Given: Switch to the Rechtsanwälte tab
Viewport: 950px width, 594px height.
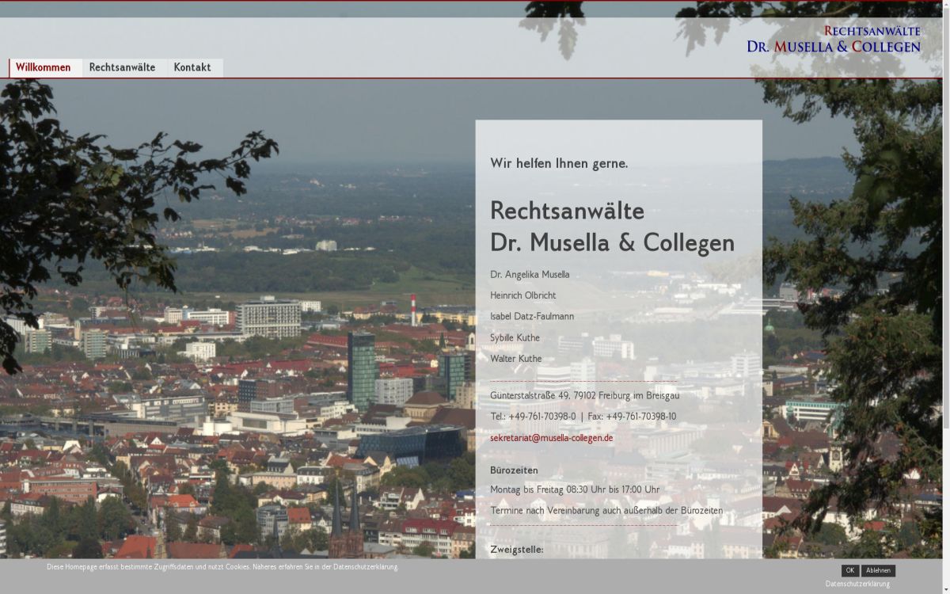Looking at the screenshot, I should (121, 67).
